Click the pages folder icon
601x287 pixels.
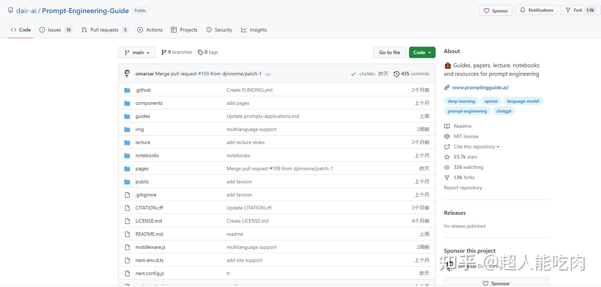pyautogui.click(x=127, y=169)
